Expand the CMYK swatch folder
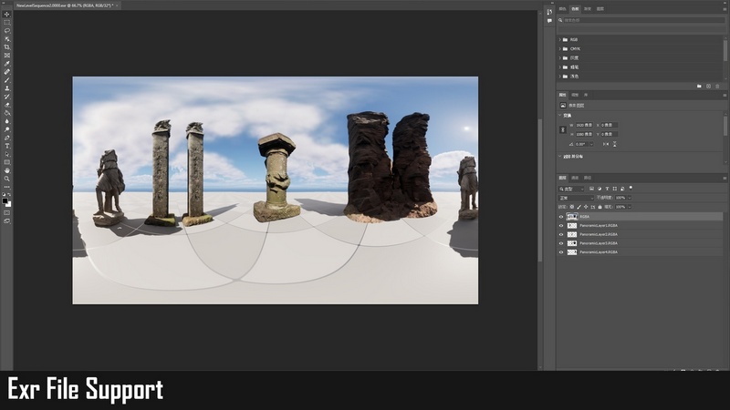This screenshot has width=730, height=410. (x=560, y=49)
